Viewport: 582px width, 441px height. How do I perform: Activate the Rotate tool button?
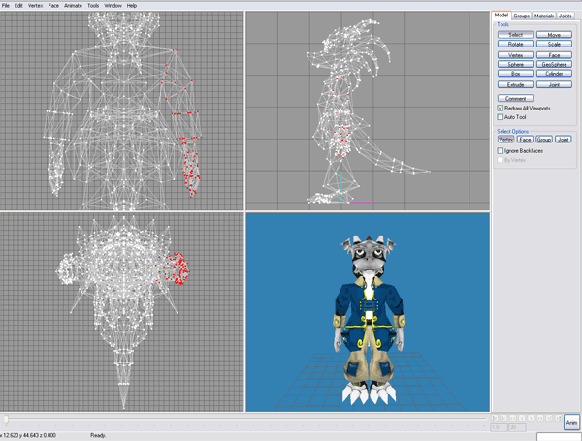pos(515,44)
